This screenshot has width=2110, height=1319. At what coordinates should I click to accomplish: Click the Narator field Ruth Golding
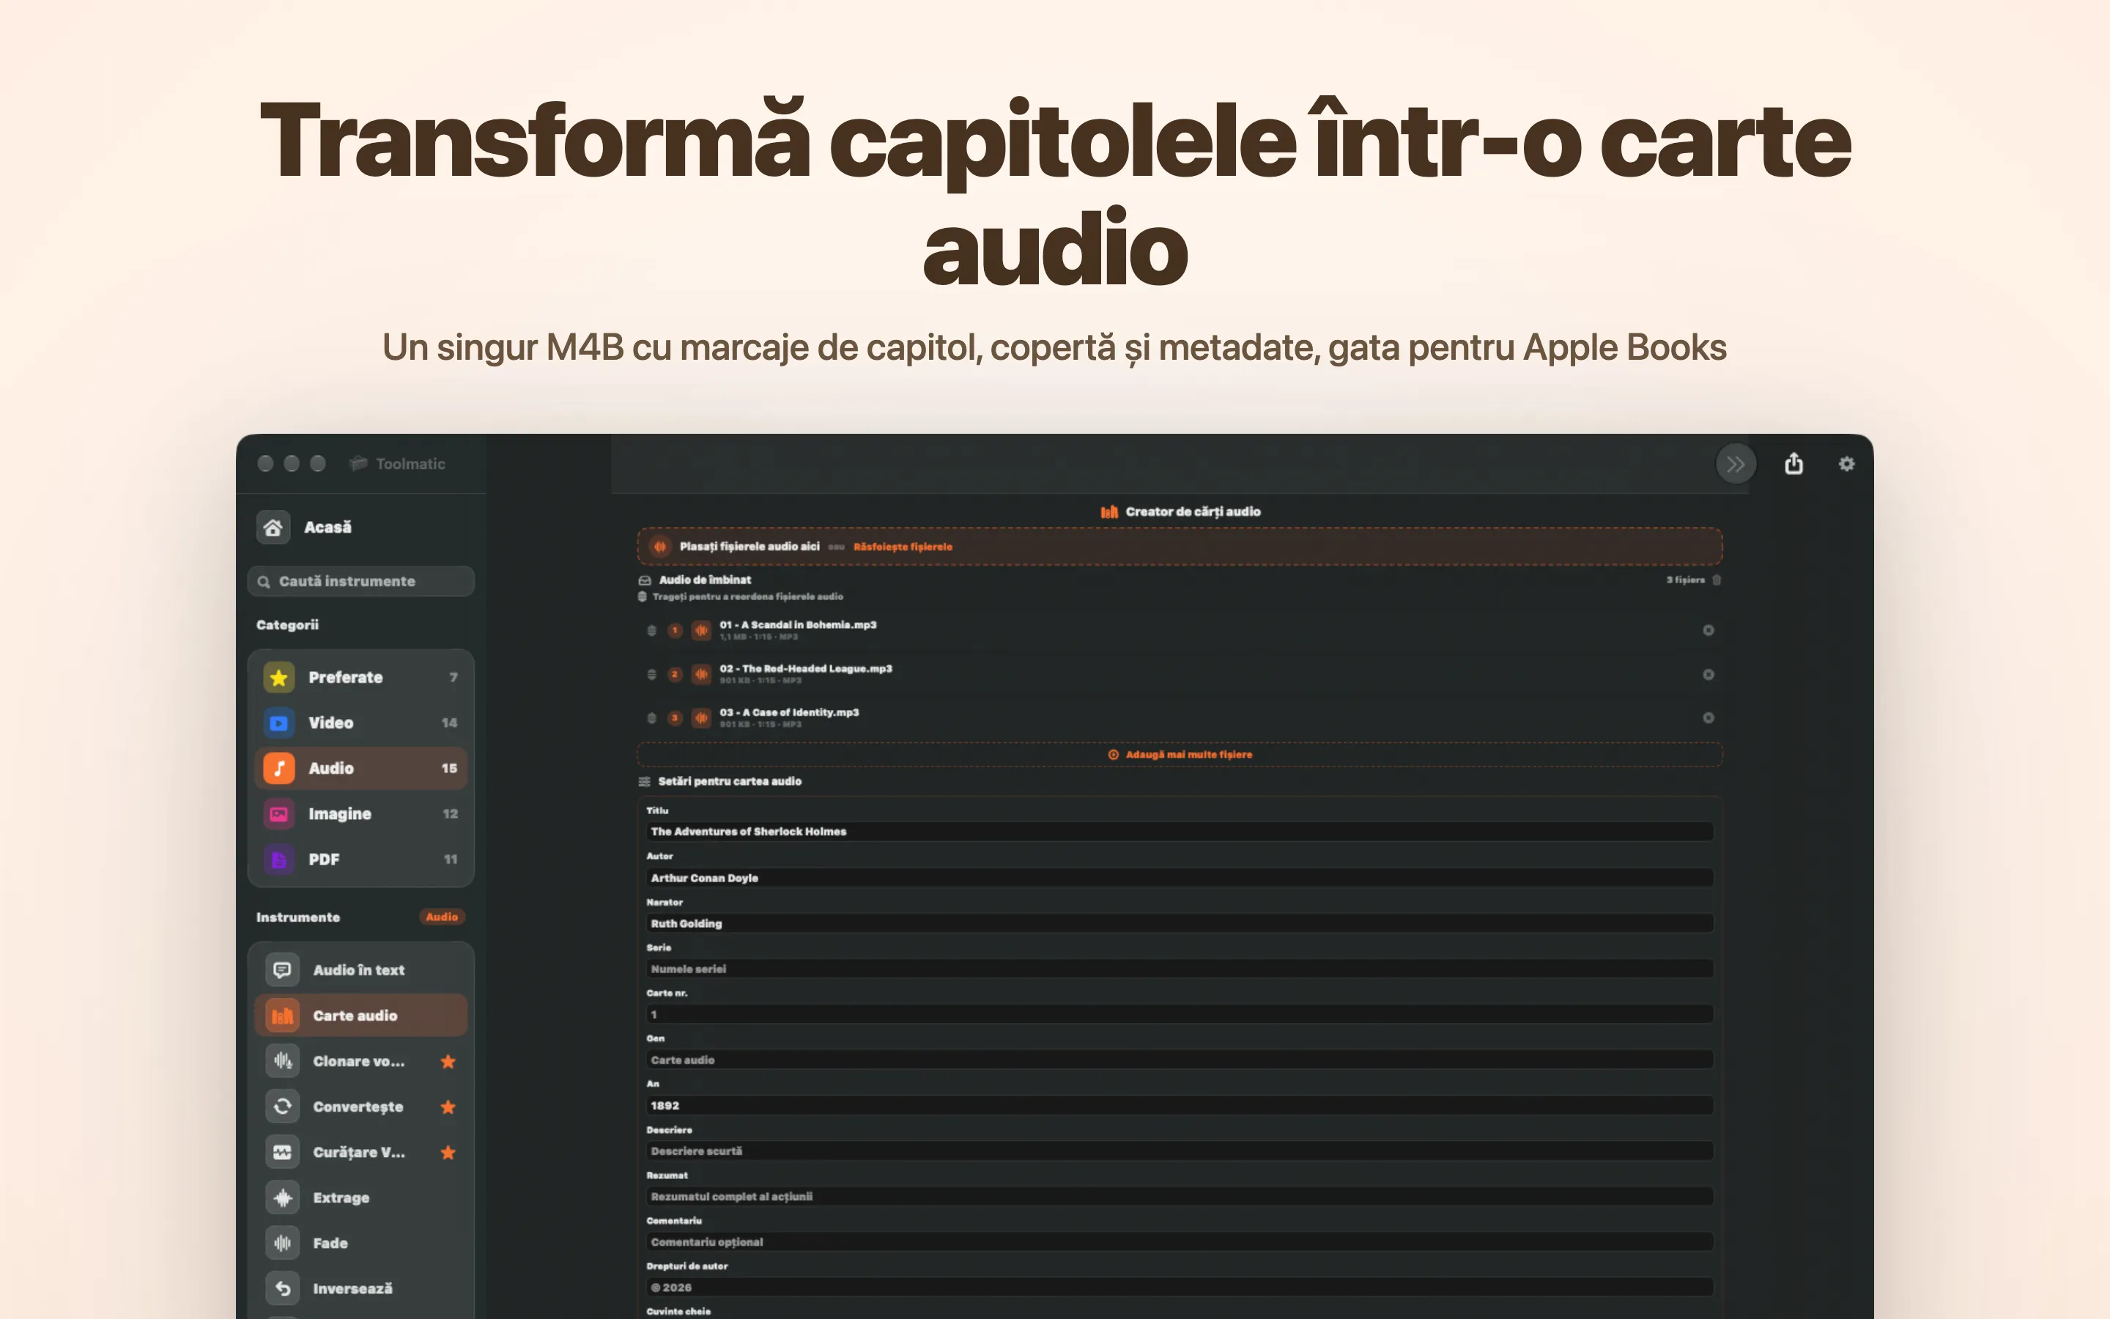tap(1180, 923)
